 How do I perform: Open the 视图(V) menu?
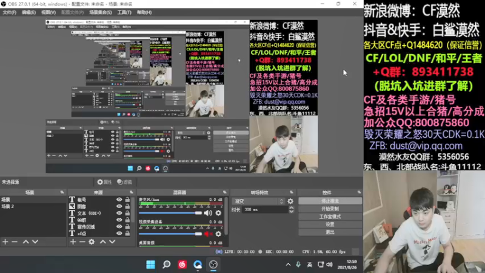[48, 12]
